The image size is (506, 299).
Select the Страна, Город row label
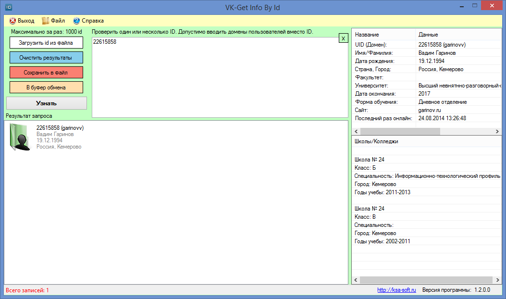(373, 69)
